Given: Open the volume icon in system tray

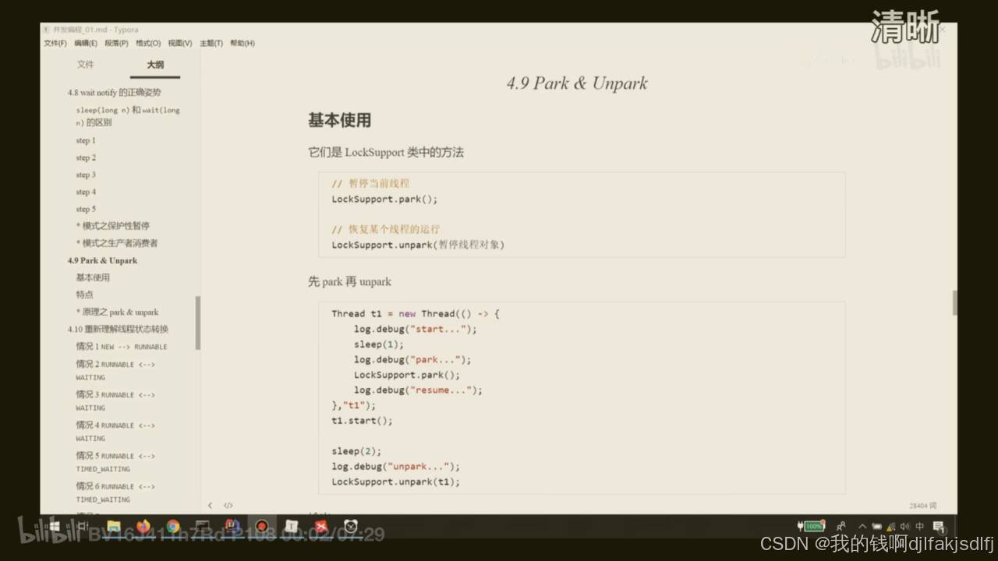Looking at the screenshot, I should click(x=905, y=526).
